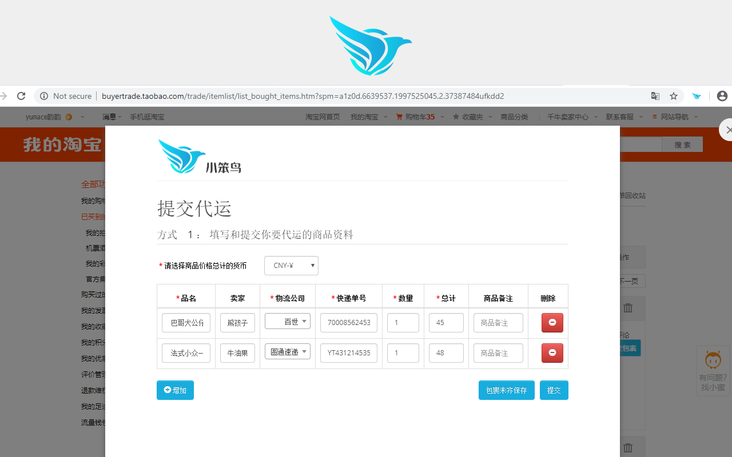Open 商品分类 in the top navigation

click(x=514, y=117)
